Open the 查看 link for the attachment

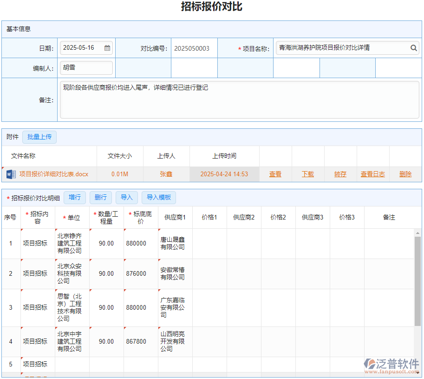click(x=275, y=174)
